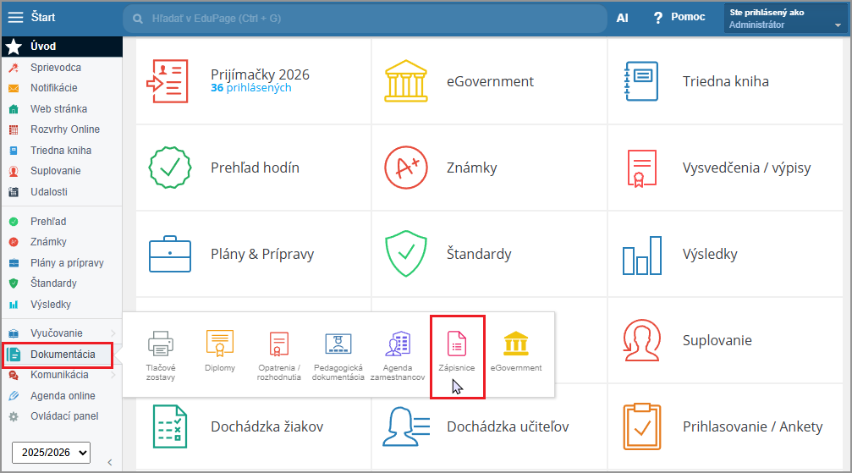Open the Diplomy certificate icon
852x473 pixels.
[220, 344]
